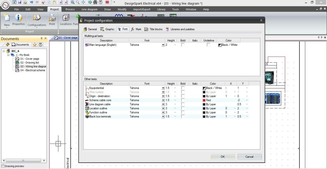The width and height of the screenshot is (327, 169).
Task: Open font dropdown for Location outline
Action: [x=163, y=109]
